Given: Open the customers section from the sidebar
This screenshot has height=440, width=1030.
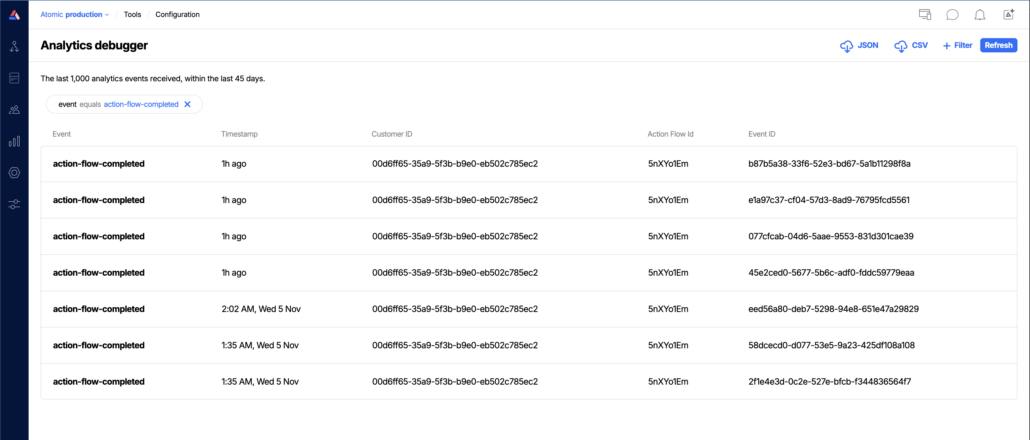Looking at the screenshot, I should [x=14, y=109].
